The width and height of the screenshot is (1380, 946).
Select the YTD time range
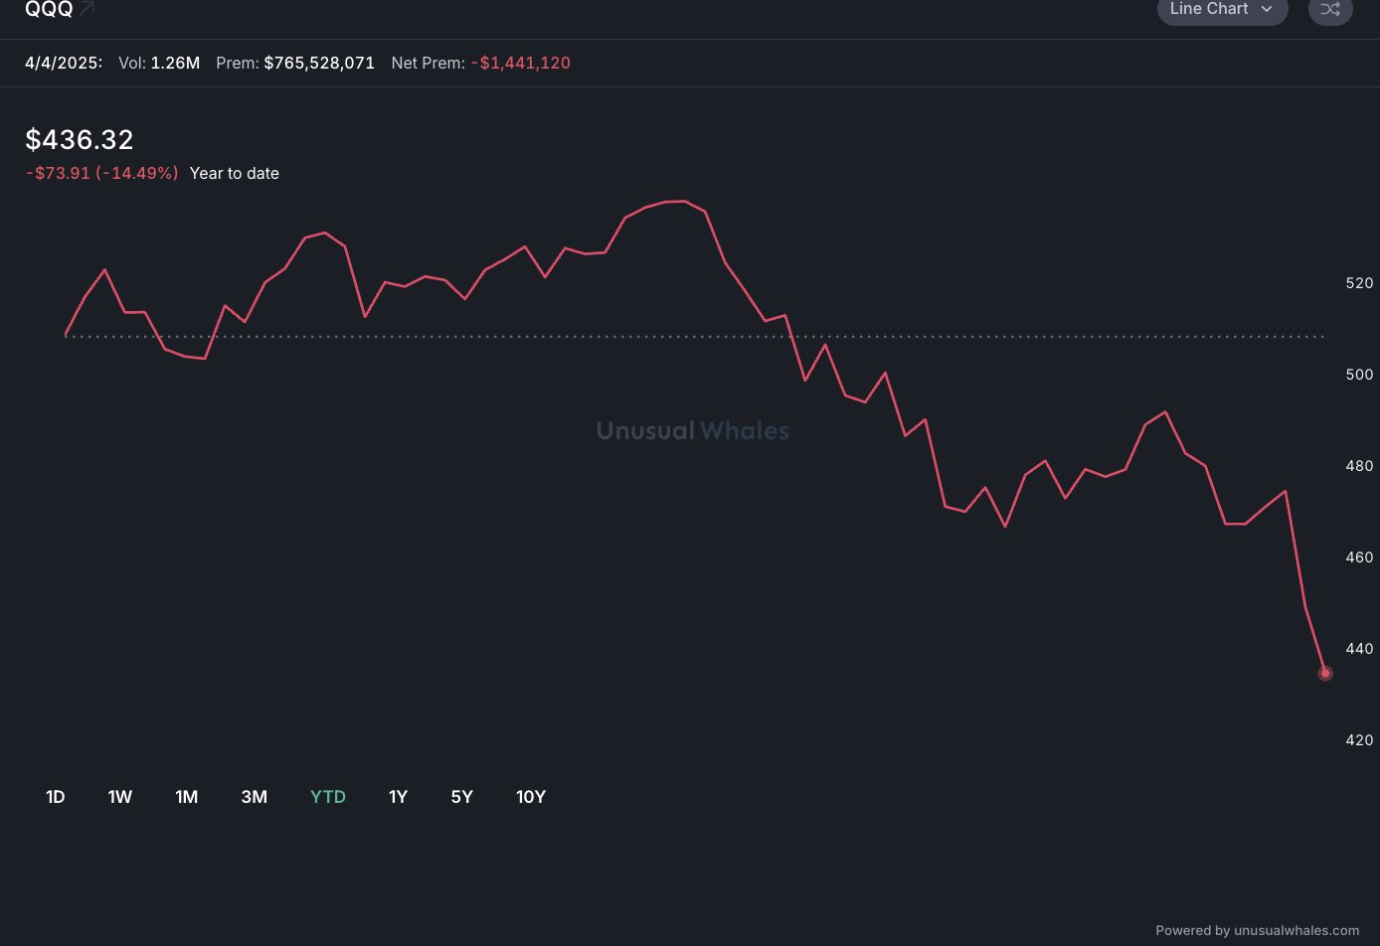328,797
